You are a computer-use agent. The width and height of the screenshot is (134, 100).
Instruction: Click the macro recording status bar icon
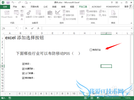(10, 98)
